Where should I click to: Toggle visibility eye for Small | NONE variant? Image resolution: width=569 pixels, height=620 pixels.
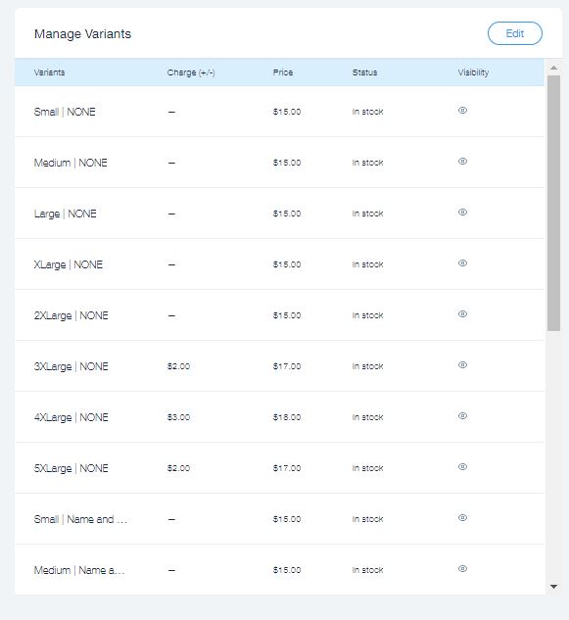(x=462, y=111)
